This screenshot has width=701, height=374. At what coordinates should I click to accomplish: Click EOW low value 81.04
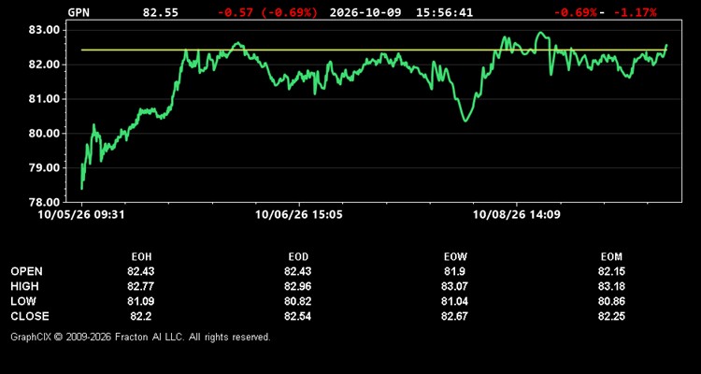tap(454, 301)
